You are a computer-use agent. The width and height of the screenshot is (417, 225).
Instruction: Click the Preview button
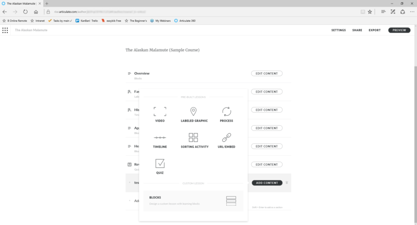tap(399, 30)
